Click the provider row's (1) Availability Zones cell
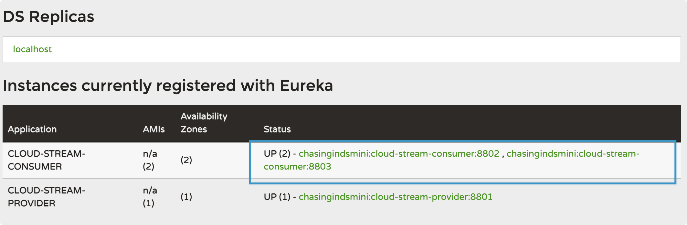This screenshot has width=687, height=225. pyautogui.click(x=186, y=197)
